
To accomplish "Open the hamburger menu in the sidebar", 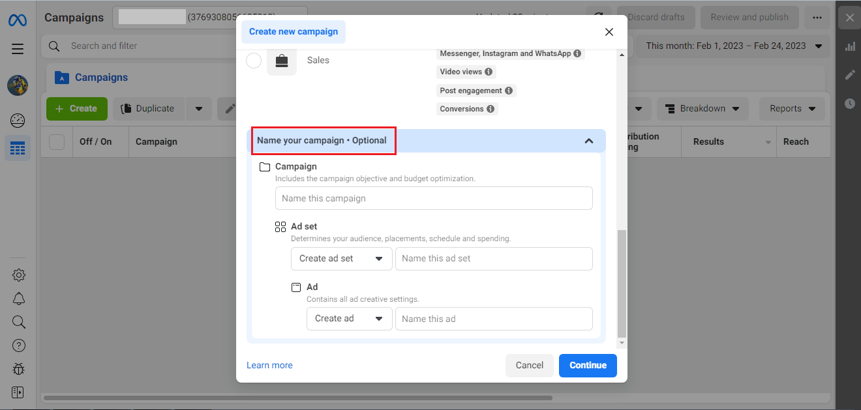I will (x=18, y=49).
